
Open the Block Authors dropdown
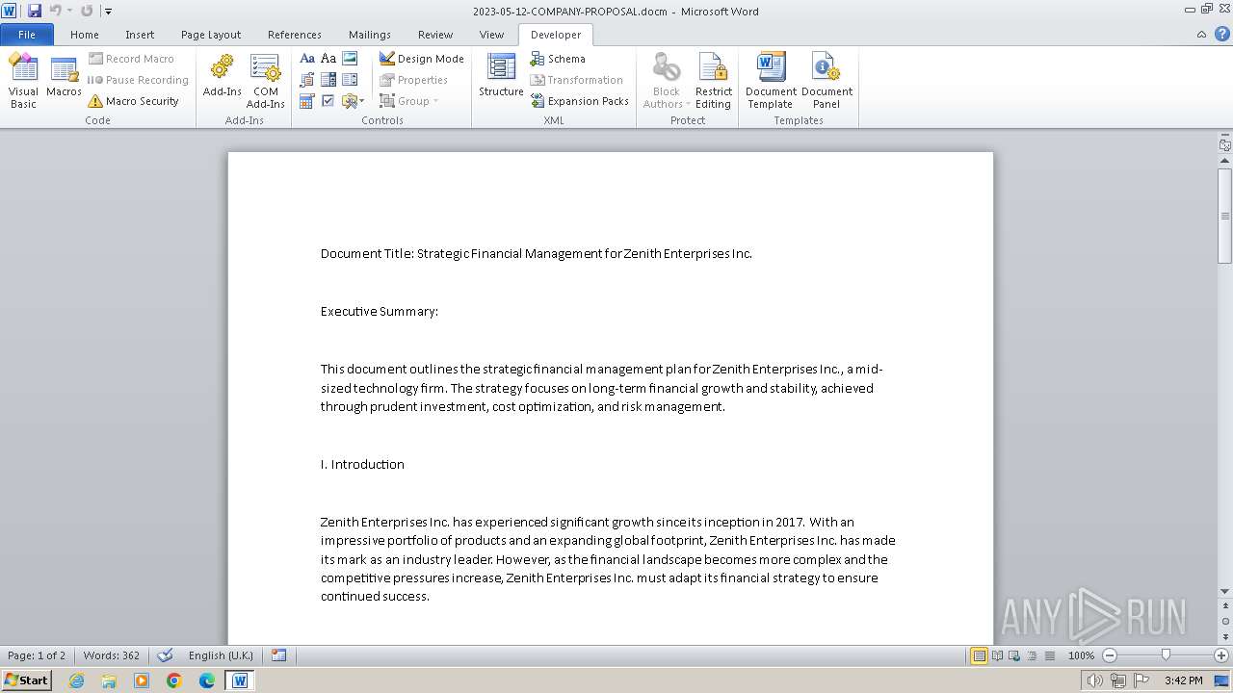point(667,80)
